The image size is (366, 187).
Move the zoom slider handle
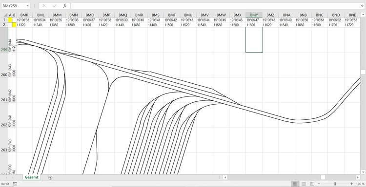point(335,184)
